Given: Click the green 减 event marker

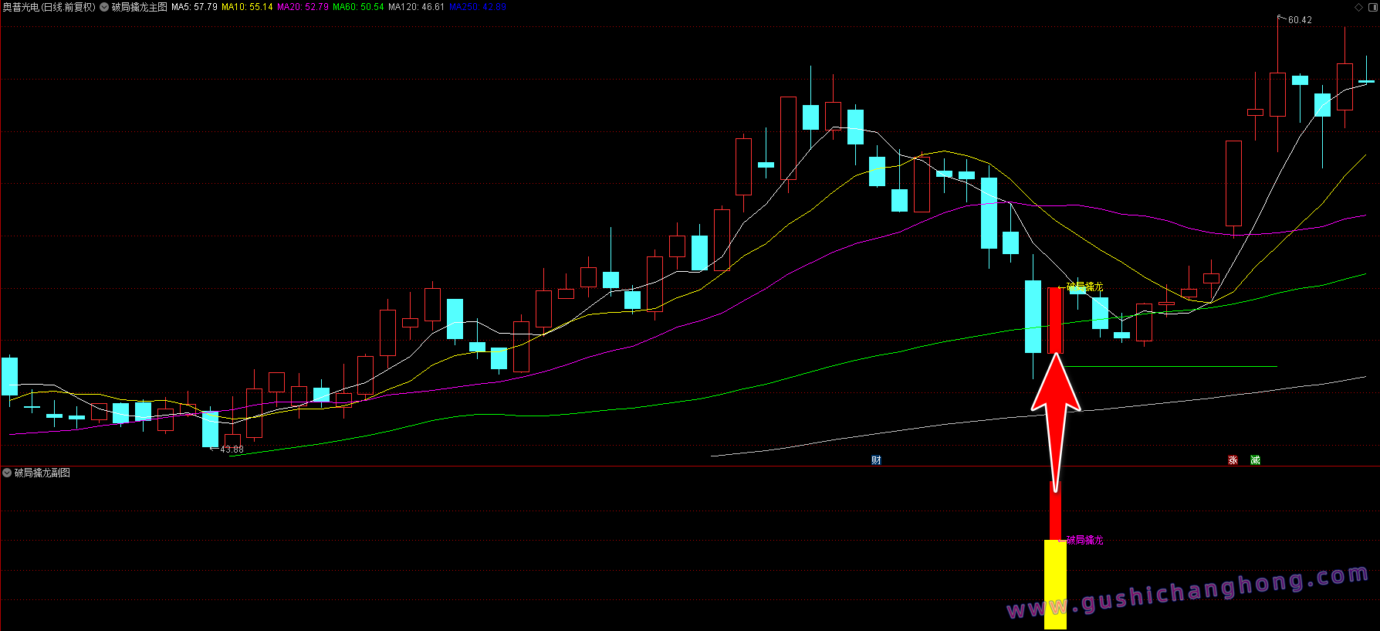Looking at the screenshot, I should (1255, 460).
